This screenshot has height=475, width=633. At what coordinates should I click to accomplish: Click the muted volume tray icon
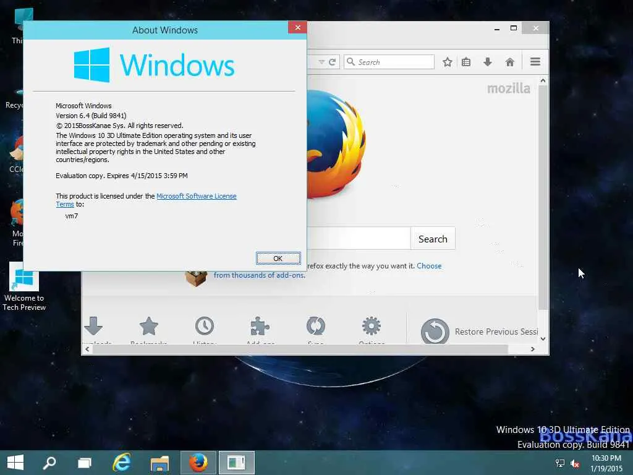575,463
